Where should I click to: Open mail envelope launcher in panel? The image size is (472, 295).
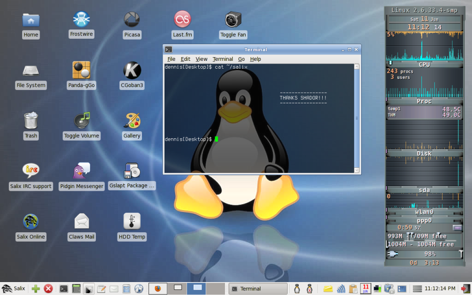pyautogui.click(x=114, y=289)
